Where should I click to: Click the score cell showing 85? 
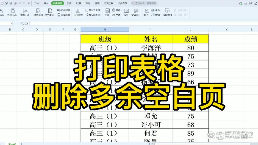point(190,133)
